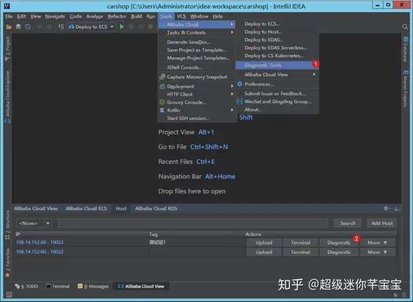Click Terminal in the second untagged host row

(300, 252)
